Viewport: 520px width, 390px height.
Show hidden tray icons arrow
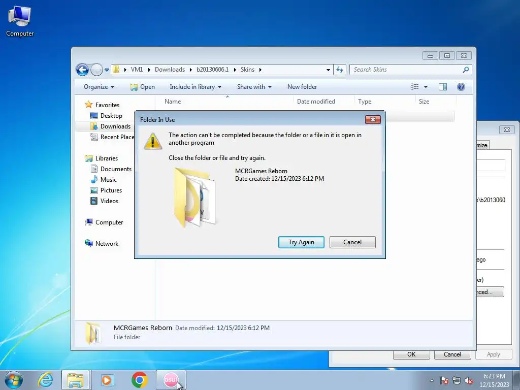[x=432, y=380]
